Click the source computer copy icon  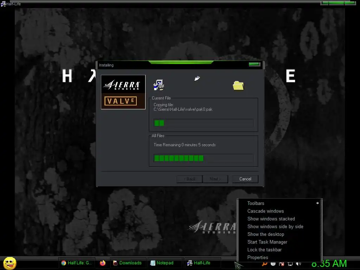pos(159,85)
